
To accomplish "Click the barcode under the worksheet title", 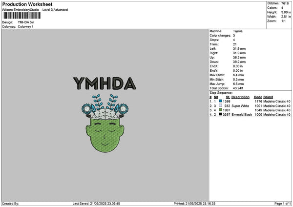I will pyautogui.click(x=21, y=16).
